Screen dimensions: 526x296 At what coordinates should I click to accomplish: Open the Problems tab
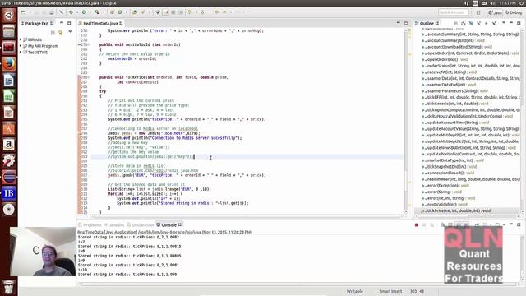90,224
